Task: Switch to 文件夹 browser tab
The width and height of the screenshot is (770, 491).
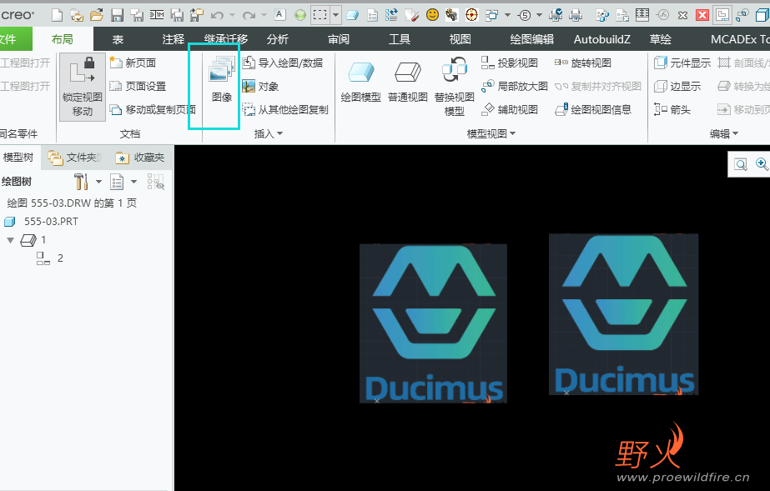Action: point(74,158)
